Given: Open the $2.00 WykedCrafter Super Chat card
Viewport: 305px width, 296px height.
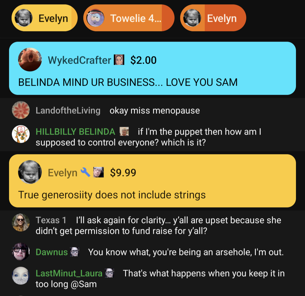Looking at the screenshot, I should coord(152,68).
